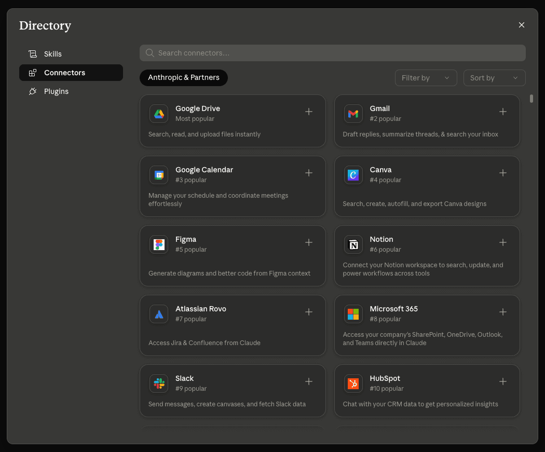Viewport: 545px width, 452px height.
Task: Click the 'Most popular' label
Action: (x=195, y=118)
